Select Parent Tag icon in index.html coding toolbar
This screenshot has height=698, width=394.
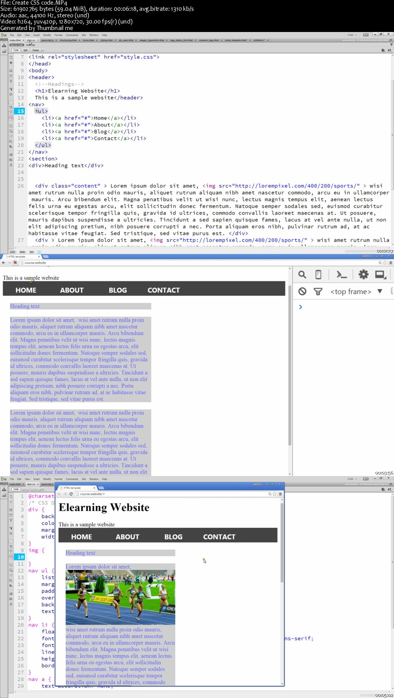[x=11, y=89]
